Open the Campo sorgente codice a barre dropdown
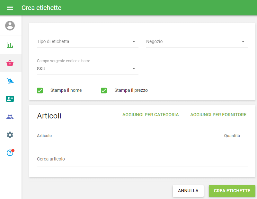This screenshot has width=257, height=199. [87, 68]
